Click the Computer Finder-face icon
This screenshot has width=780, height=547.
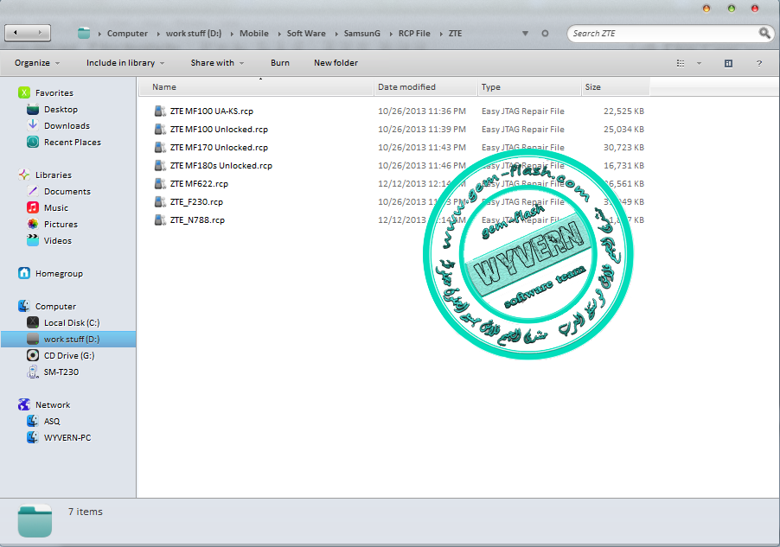click(x=24, y=306)
